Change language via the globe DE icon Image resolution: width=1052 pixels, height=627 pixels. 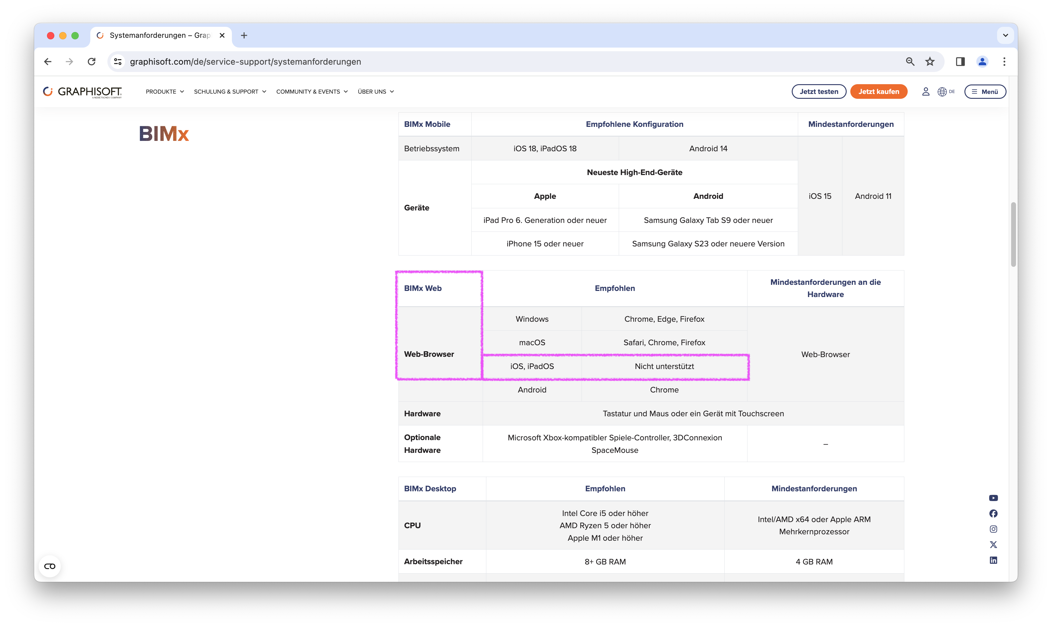tap(946, 92)
